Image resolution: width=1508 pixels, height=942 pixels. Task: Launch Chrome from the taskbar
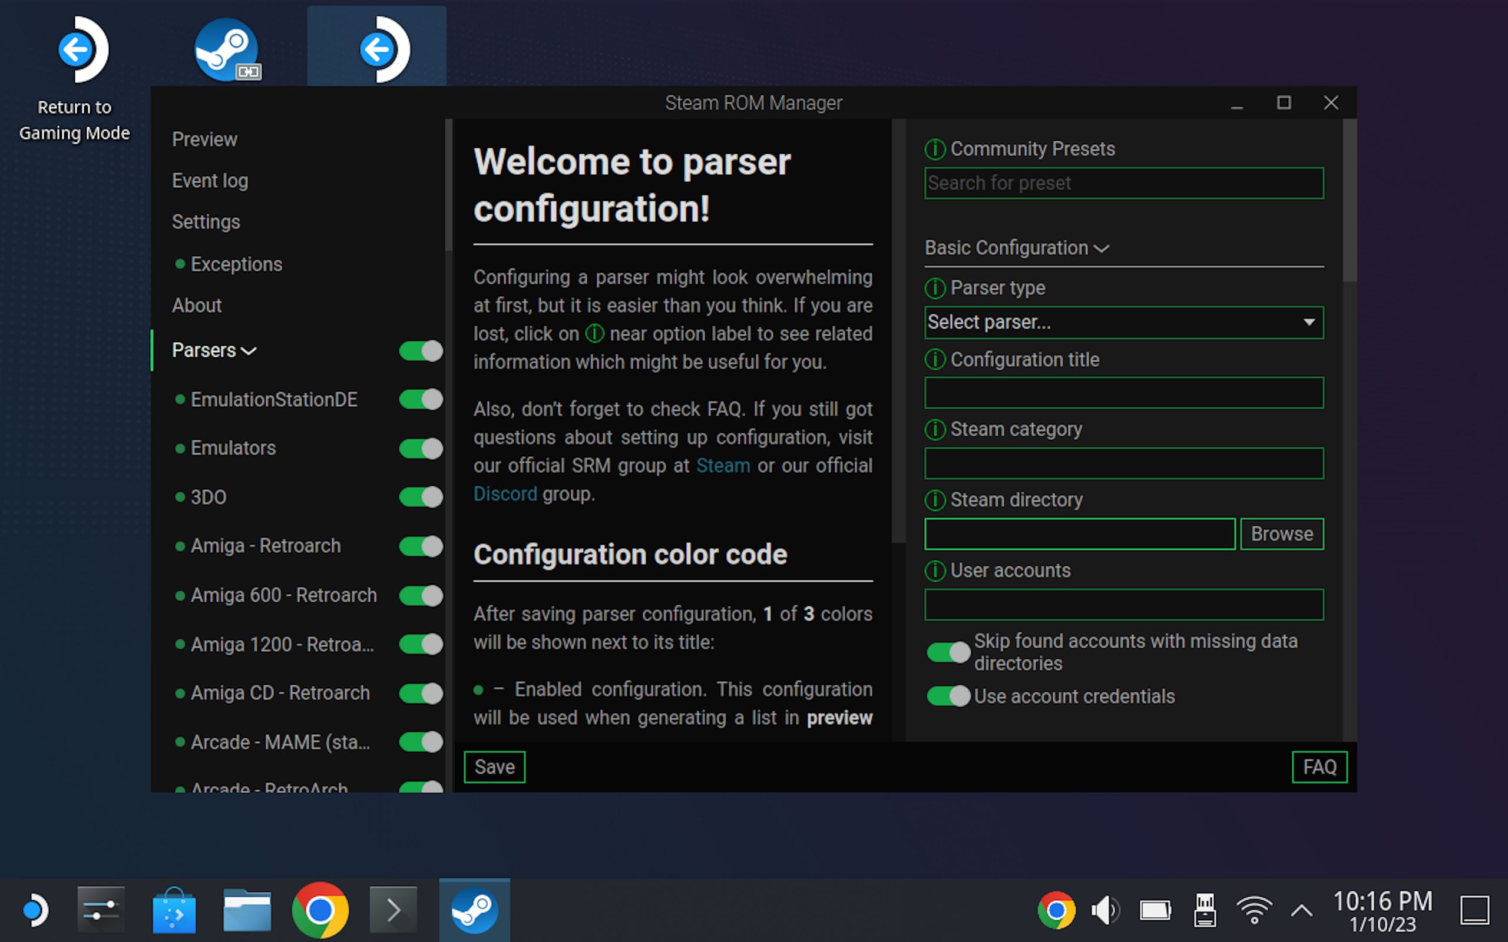pos(320,910)
